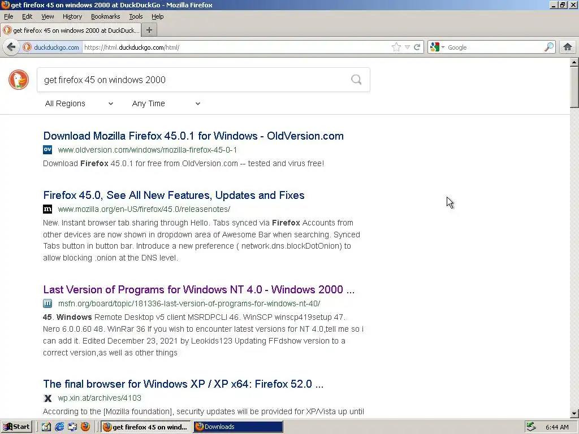
Task: Open the Windows Start menu
Action: [16, 427]
